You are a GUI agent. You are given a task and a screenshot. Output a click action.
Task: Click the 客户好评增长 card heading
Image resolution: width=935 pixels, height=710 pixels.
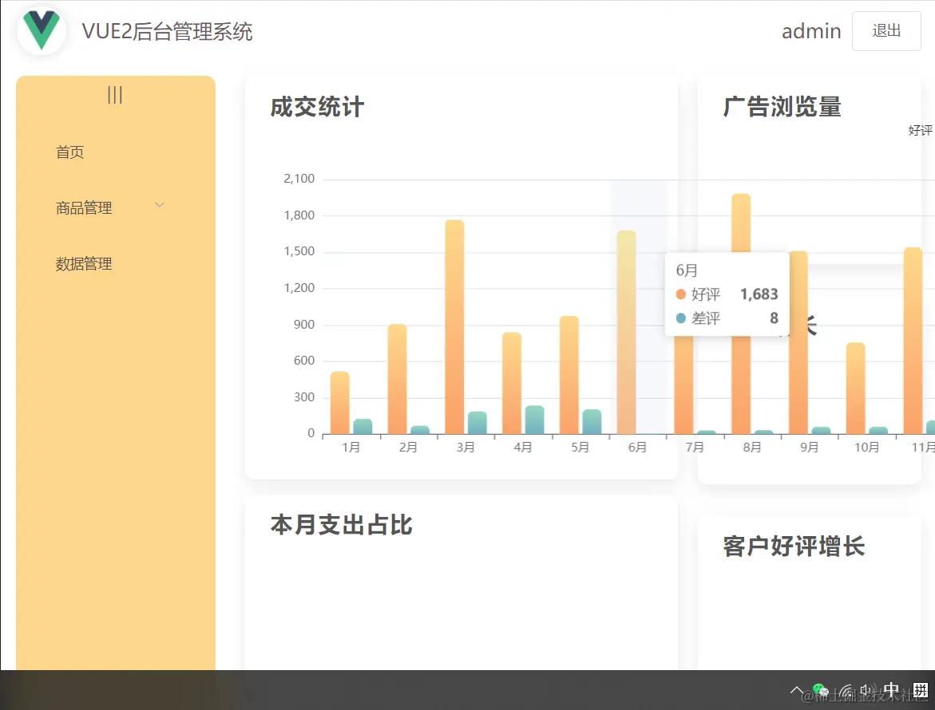[x=794, y=546]
